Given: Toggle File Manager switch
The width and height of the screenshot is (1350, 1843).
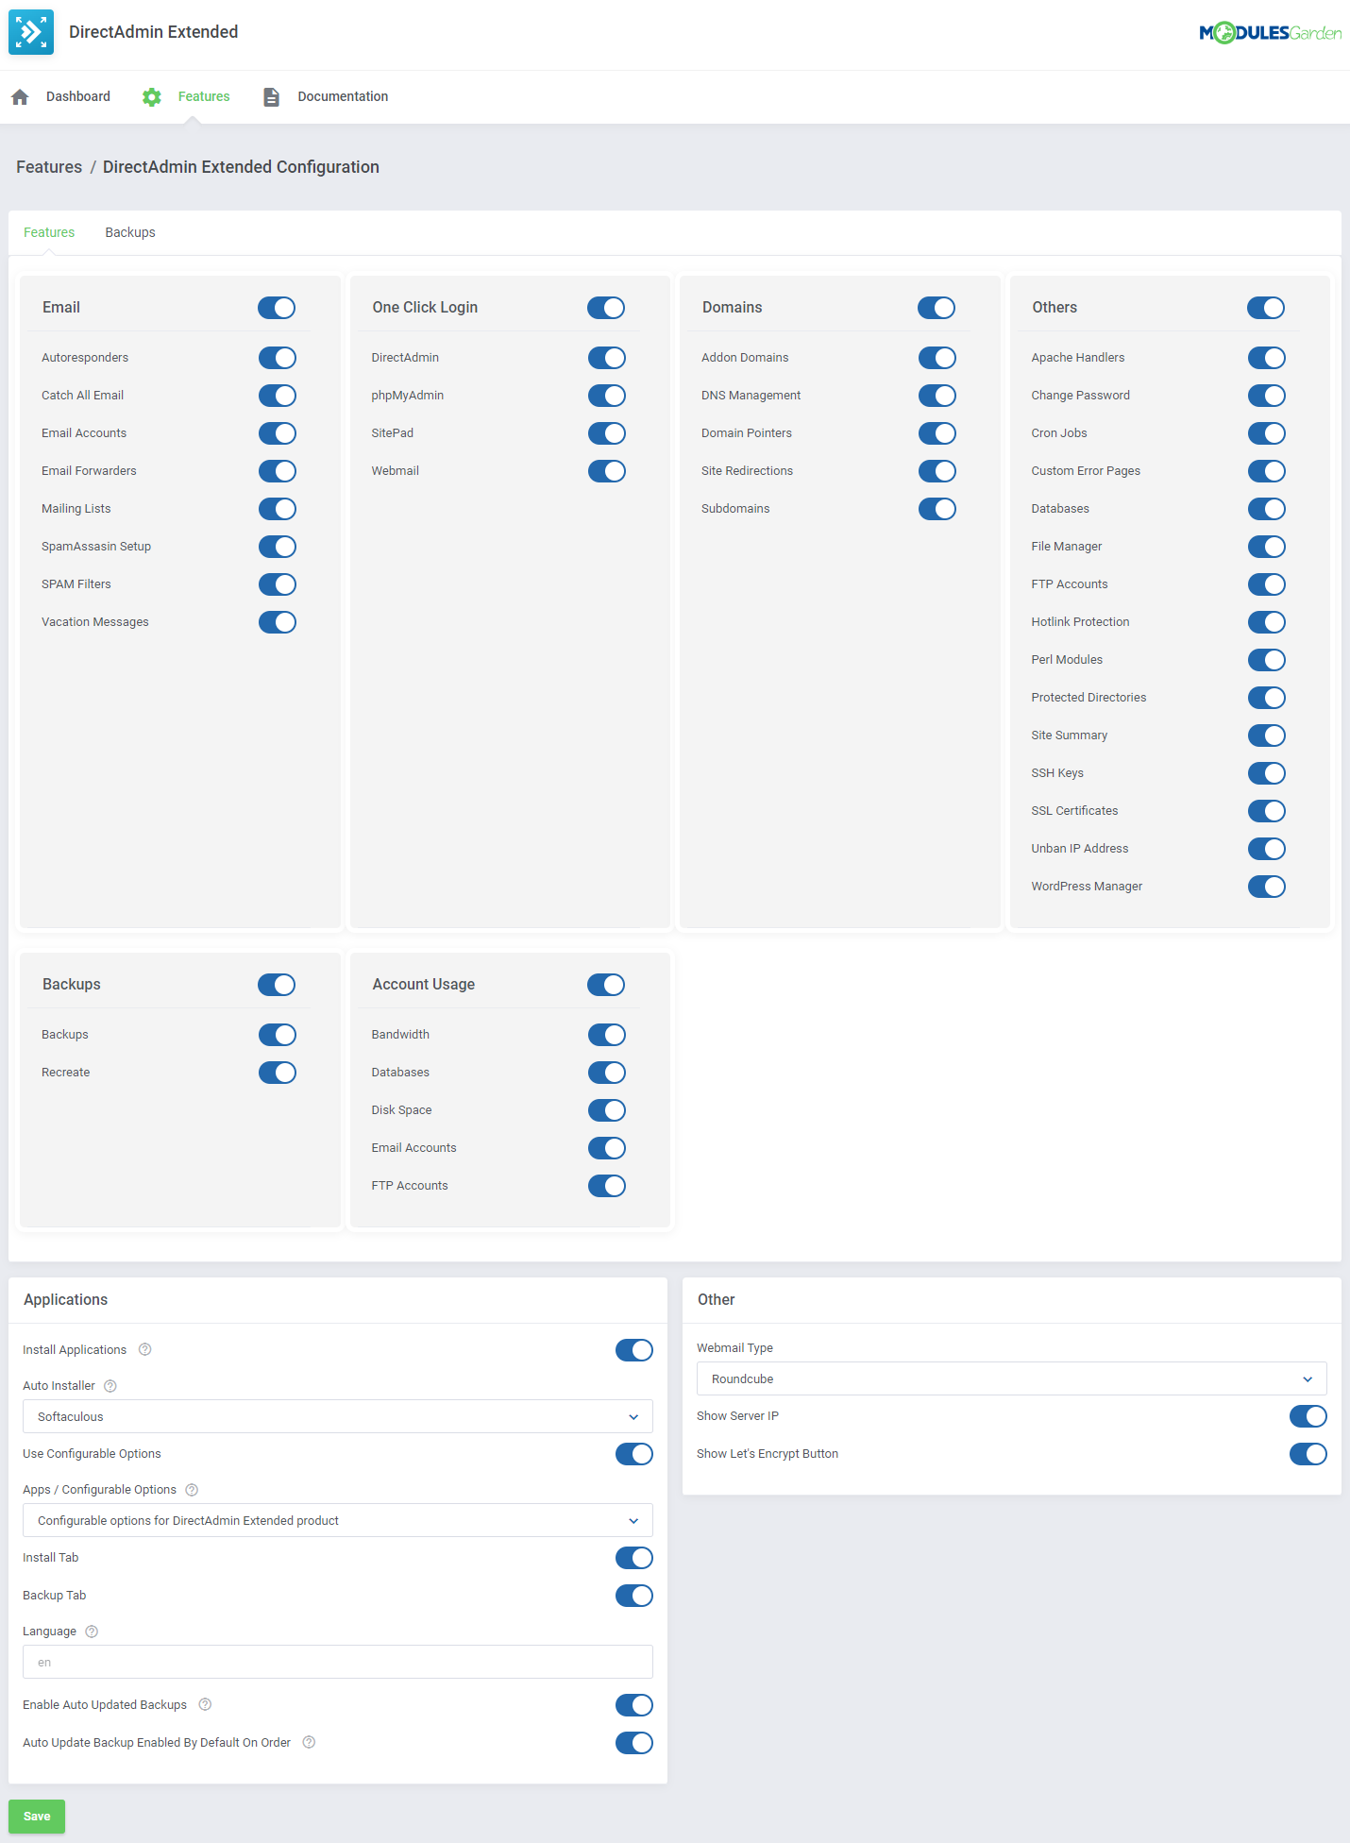Looking at the screenshot, I should click(1267, 547).
